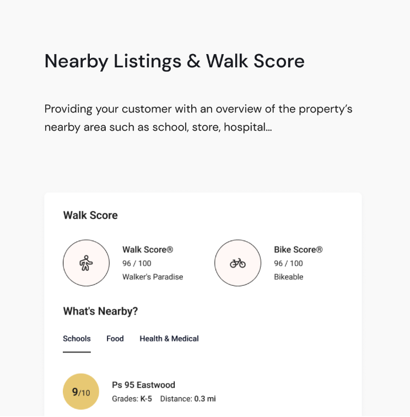410x417 pixels.
Task: Open the Ps 95 Eastwood school listing
Action: 143,385
